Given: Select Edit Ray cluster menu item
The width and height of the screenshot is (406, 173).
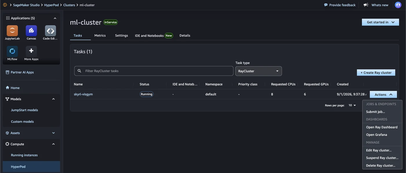Looking at the screenshot, I should click(382, 150).
